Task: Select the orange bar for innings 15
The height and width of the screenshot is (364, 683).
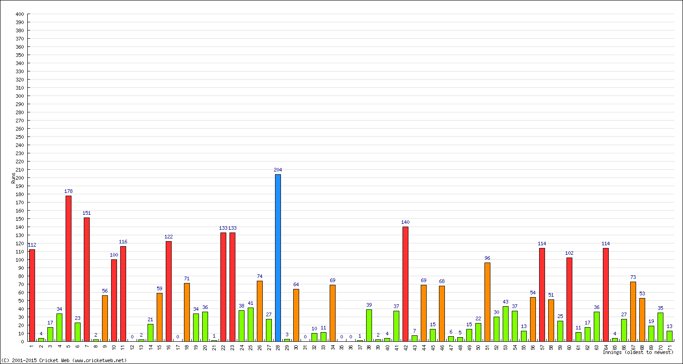Action: pyautogui.click(x=159, y=317)
